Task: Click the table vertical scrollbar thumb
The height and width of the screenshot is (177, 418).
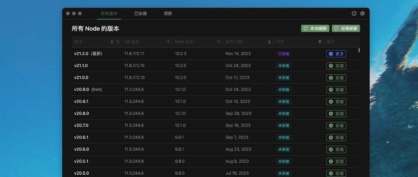Action: [359, 50]
